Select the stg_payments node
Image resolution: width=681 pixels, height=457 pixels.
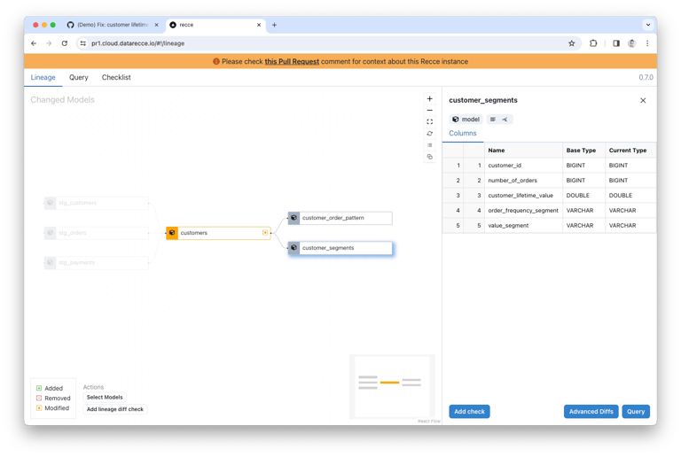click(97, 263)
